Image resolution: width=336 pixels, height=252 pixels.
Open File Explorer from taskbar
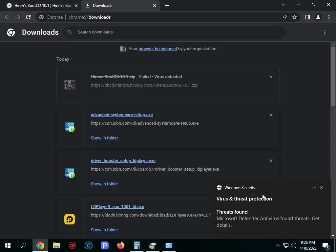[56, 245]
